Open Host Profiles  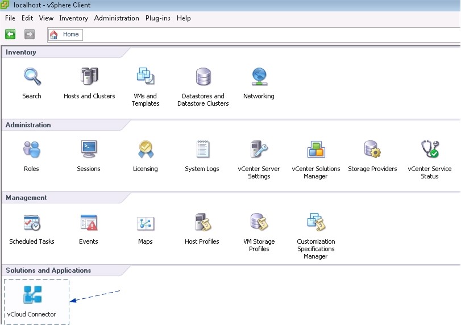[202, 222]
